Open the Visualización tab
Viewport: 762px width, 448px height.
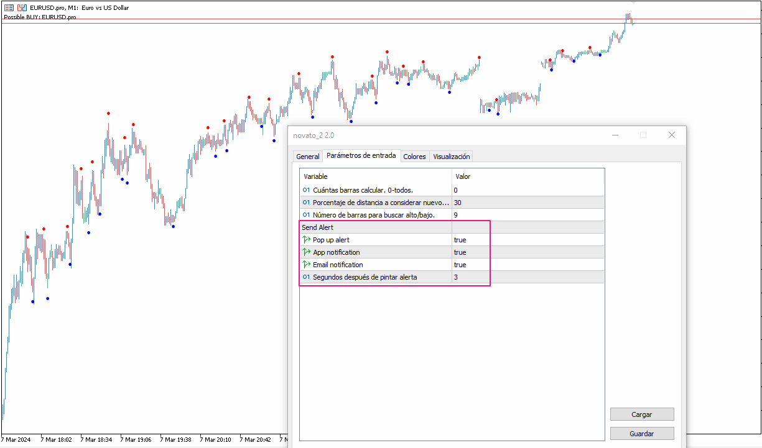click(451, 156)
